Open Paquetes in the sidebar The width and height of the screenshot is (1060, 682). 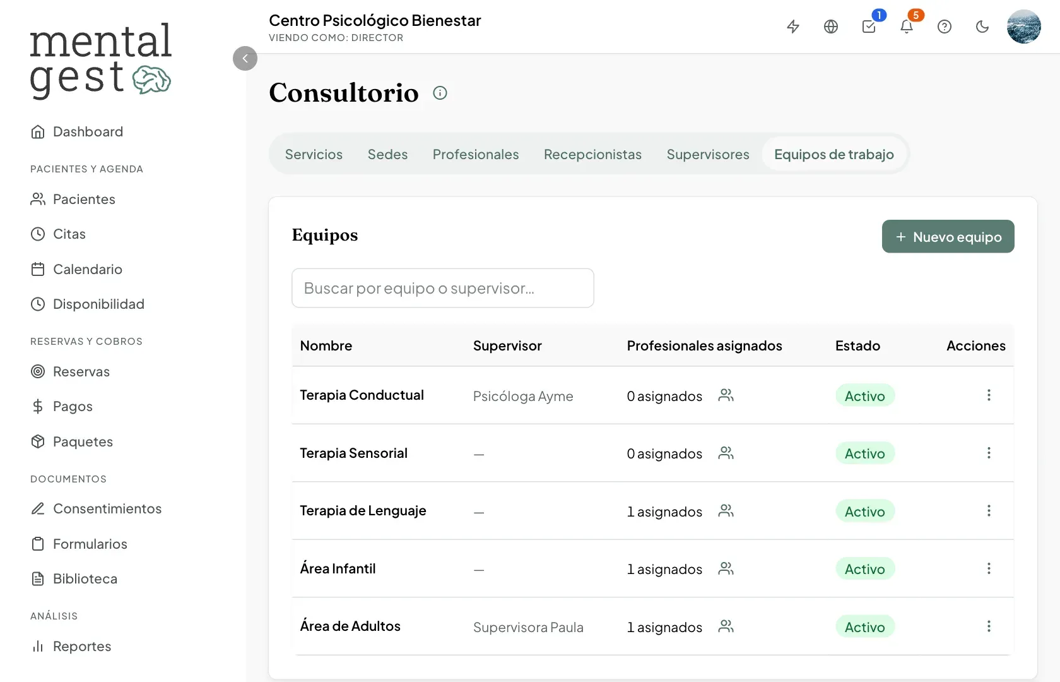[72, 442]
